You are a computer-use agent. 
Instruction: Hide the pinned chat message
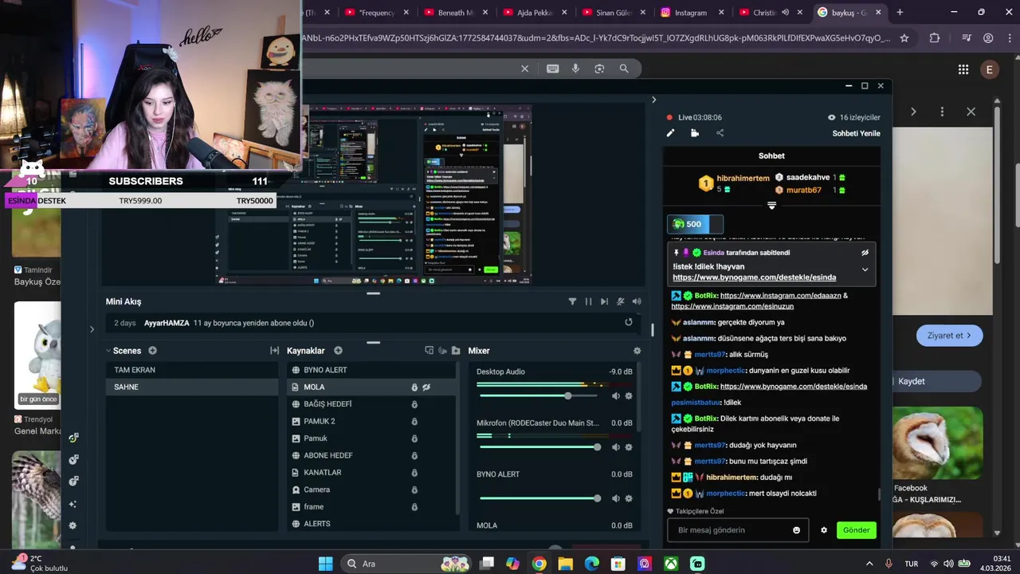point(865,253)
